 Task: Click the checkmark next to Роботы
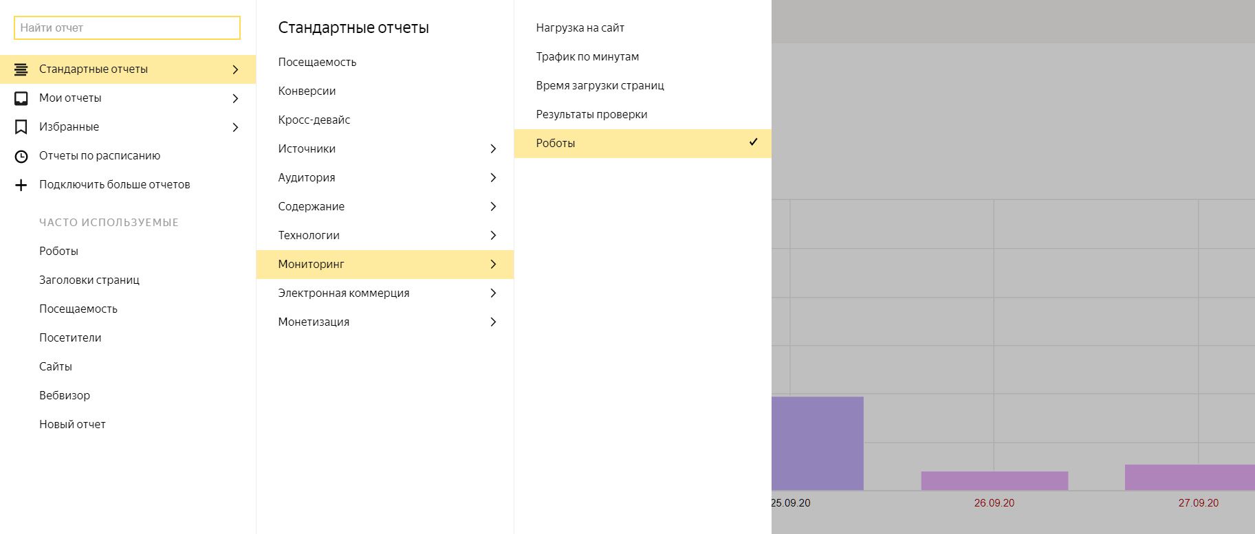click(753, 142)
